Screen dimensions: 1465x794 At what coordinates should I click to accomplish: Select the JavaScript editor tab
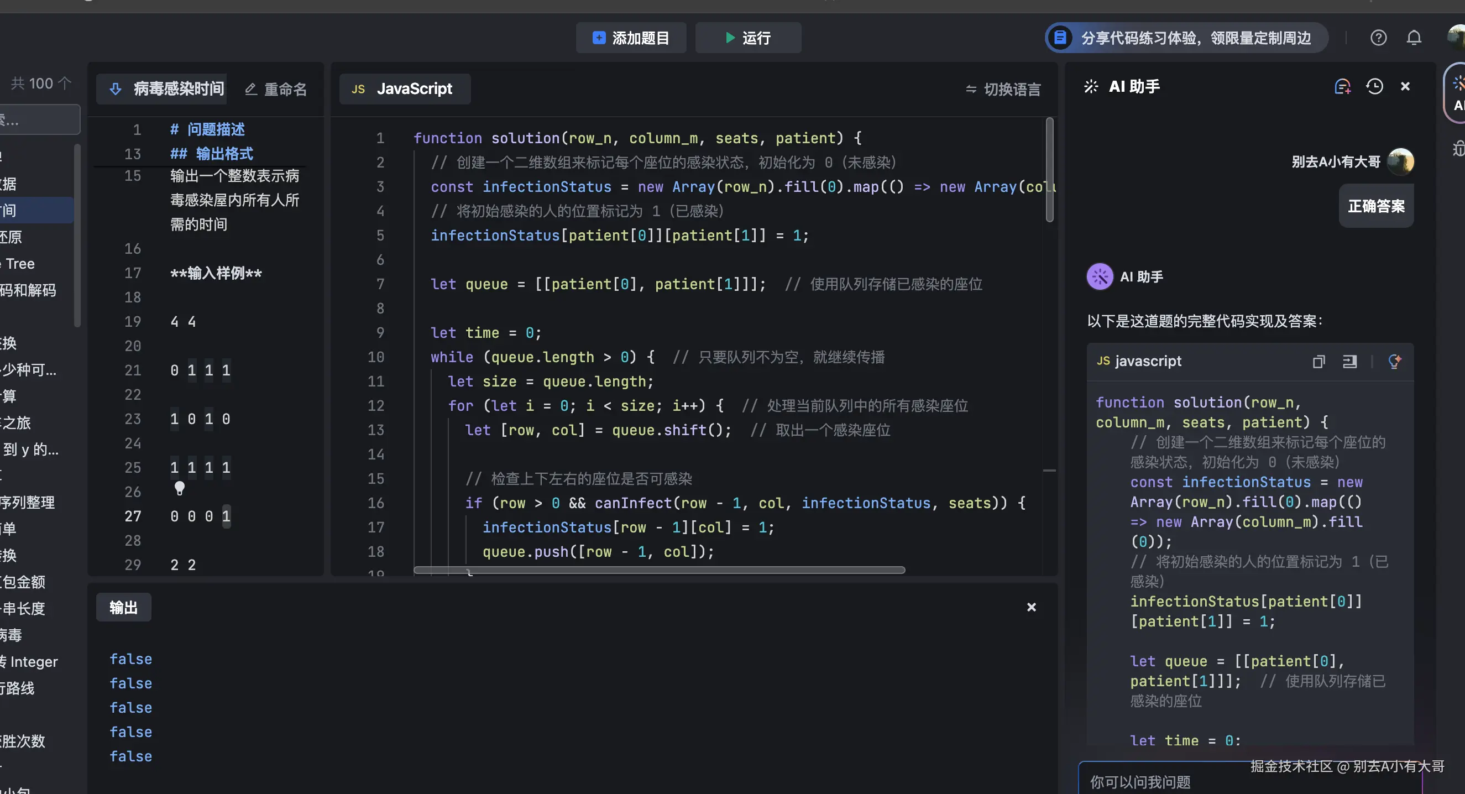(x=404, y=89)
